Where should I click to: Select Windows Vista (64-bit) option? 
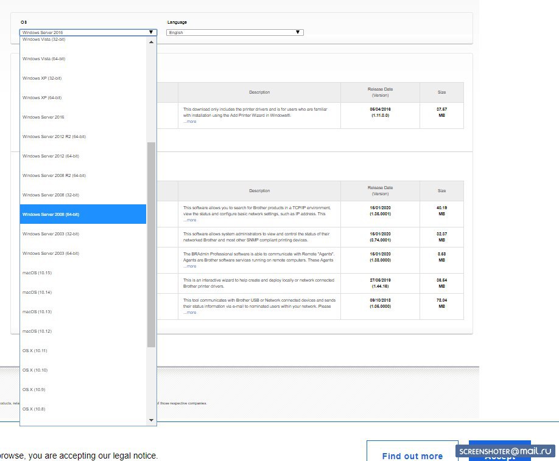pos(83,59)
